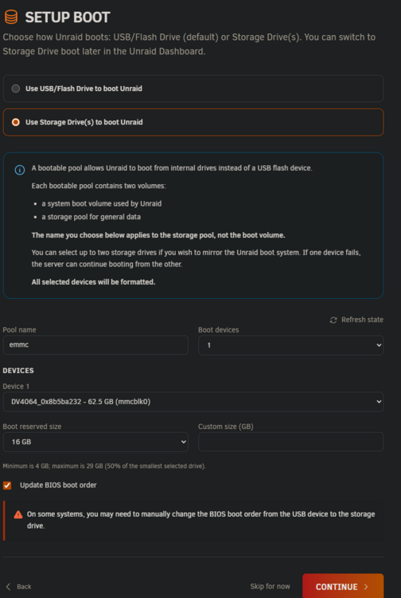Image resolution: width=401 pixels, height=598 pixels.
Task: Open the Boot devices dropdown
Action: [291, 345]
